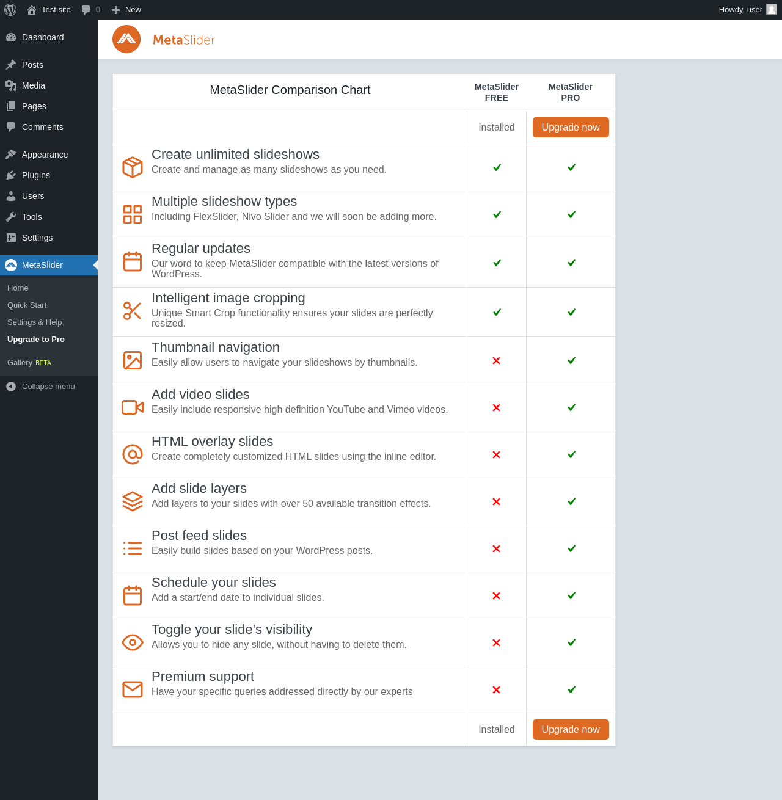
Task: Click the top Upgrade now button
Action: click(x=571, y=128)
